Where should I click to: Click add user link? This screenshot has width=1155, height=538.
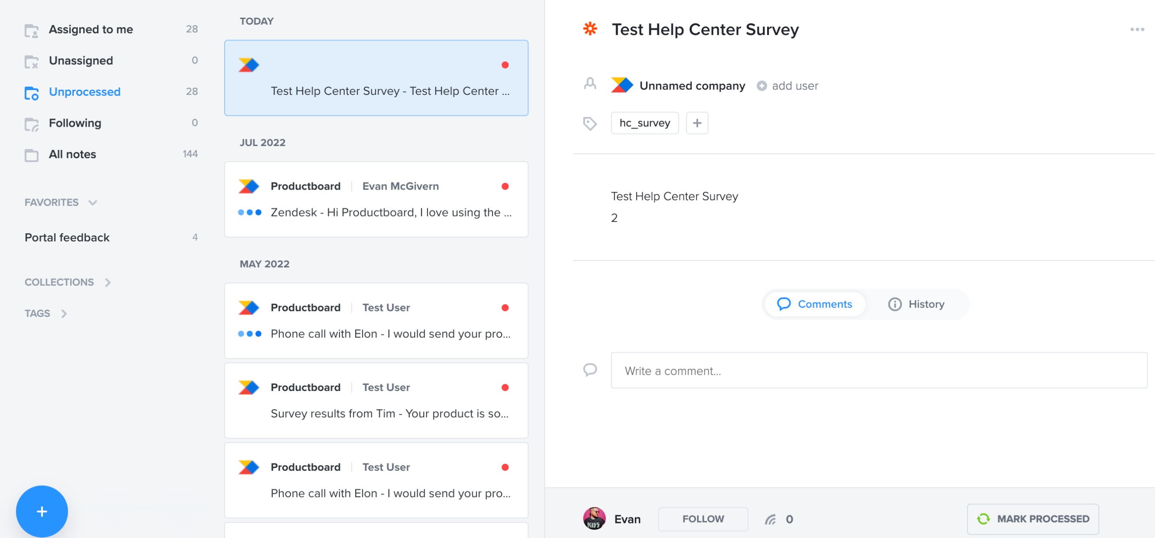pos(787,86)
